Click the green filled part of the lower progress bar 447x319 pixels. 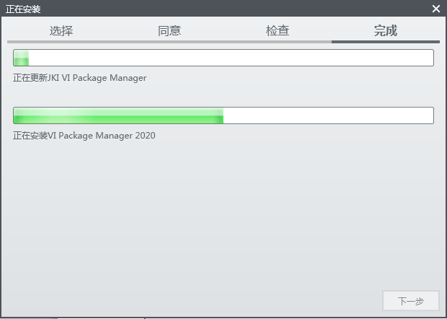tap(119, 115)
